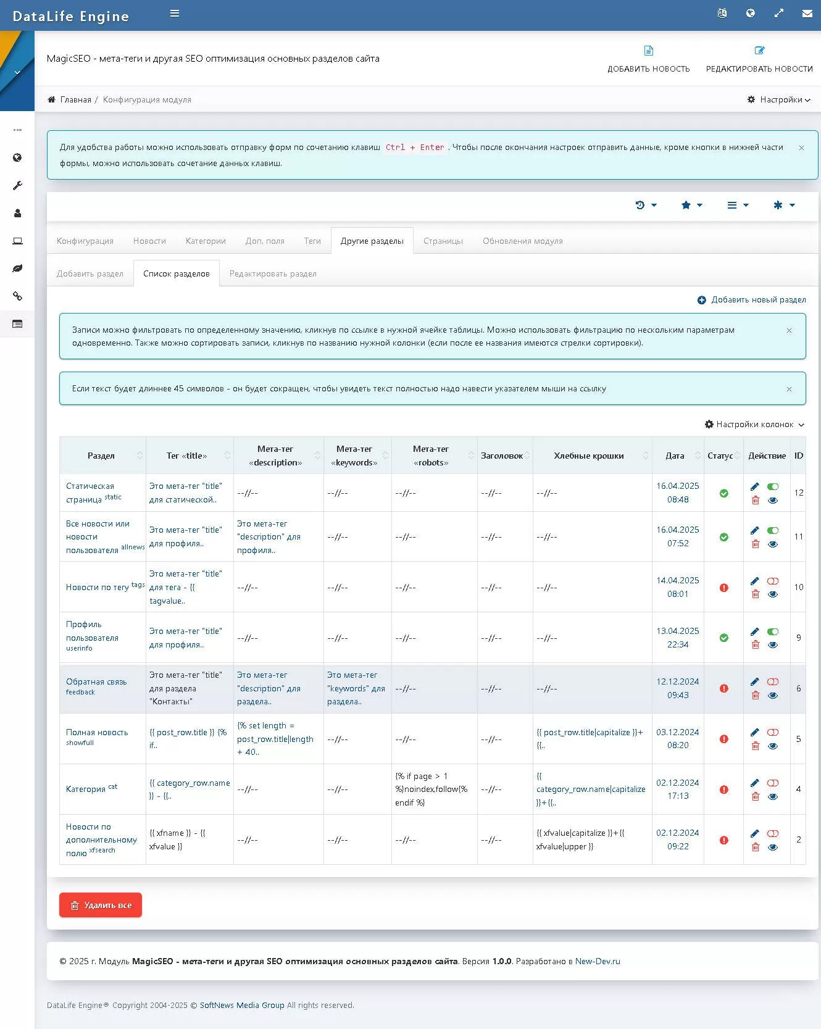Open the history clock dropdown
Viewport: 821px width, 1029px height.
(646, 205)
